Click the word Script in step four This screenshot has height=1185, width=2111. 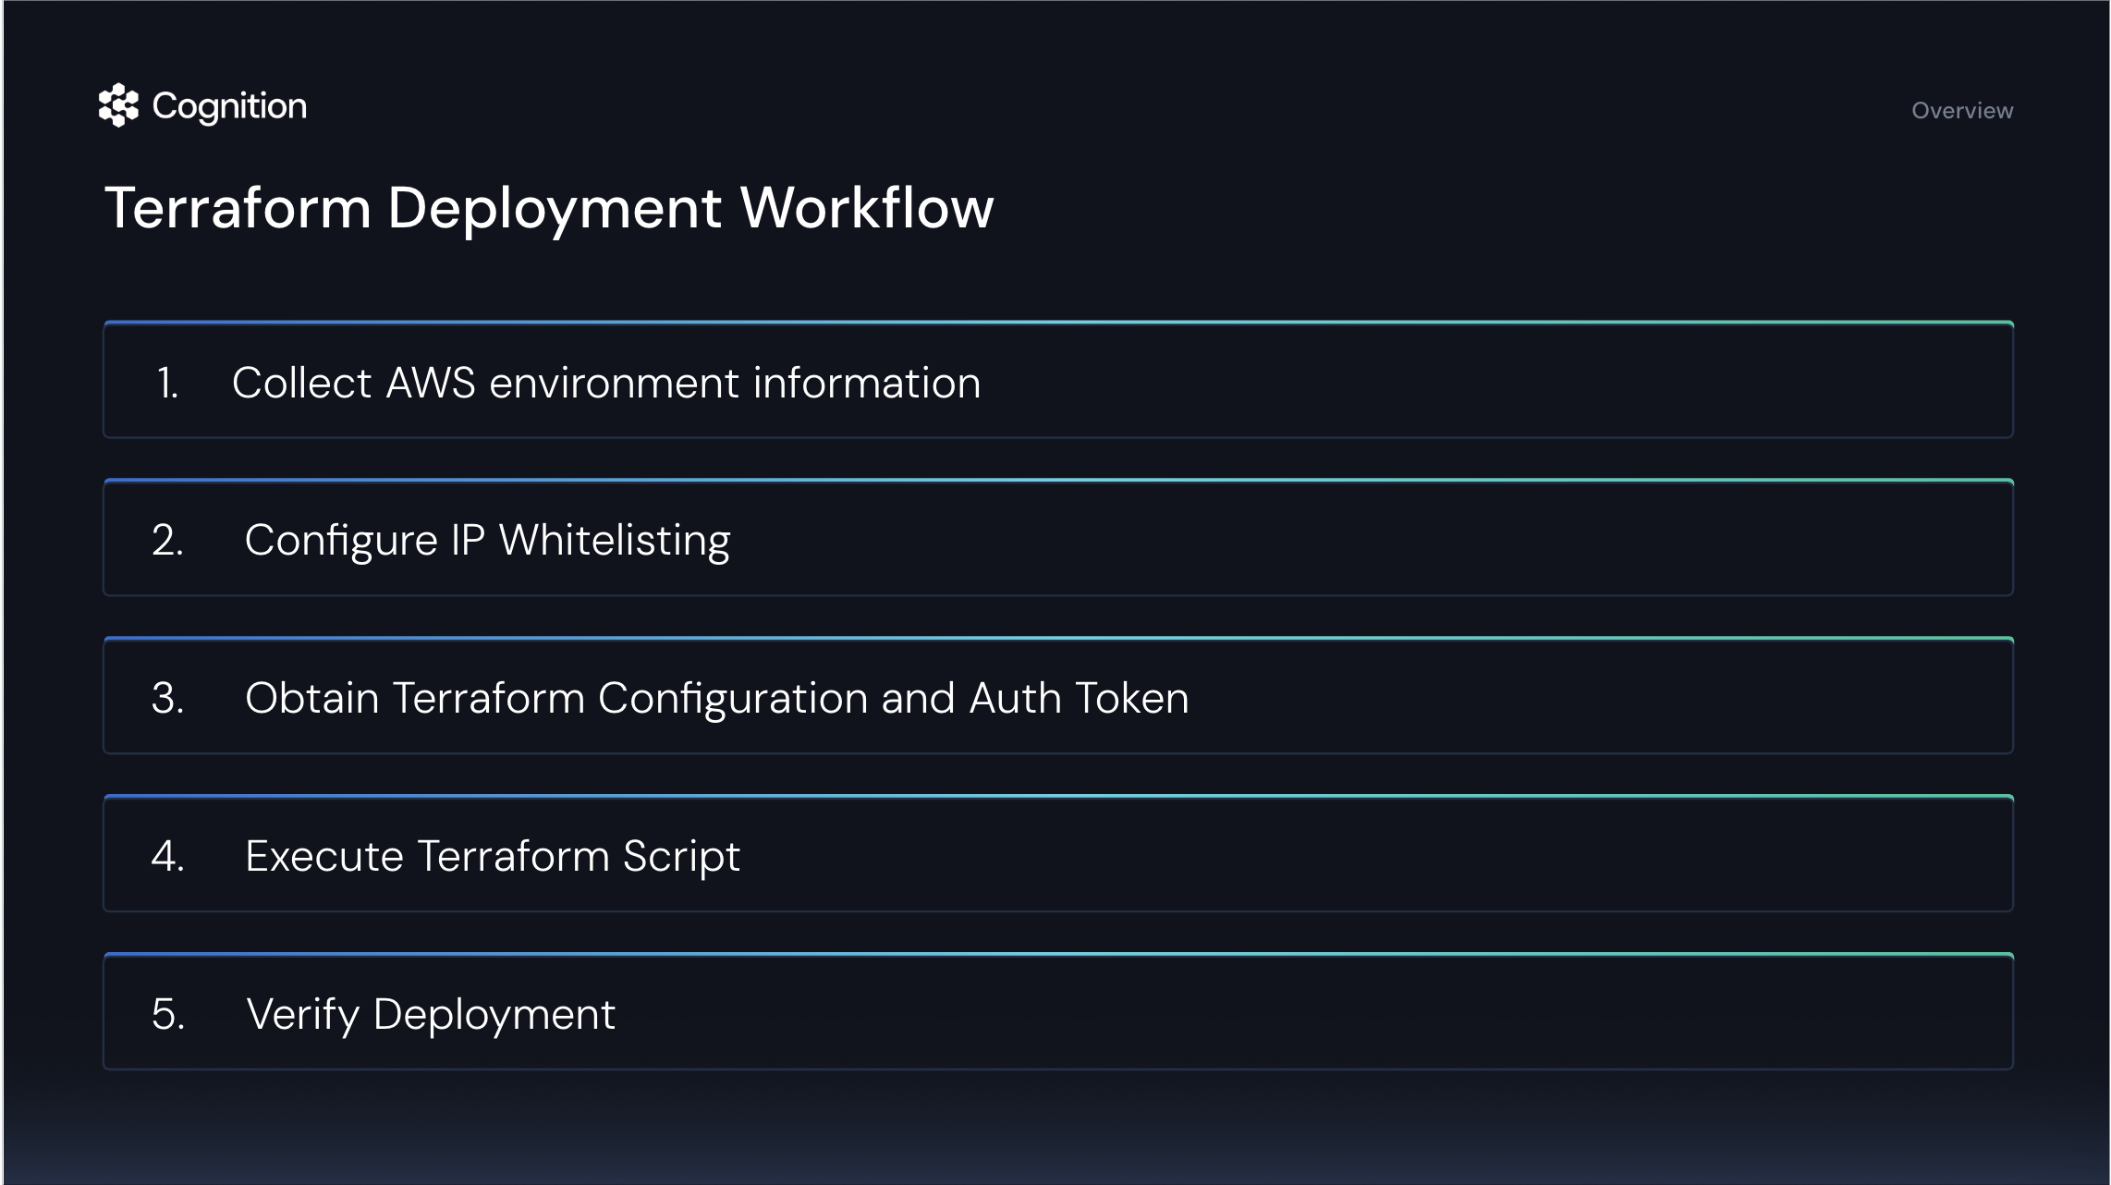coord(681,856)
